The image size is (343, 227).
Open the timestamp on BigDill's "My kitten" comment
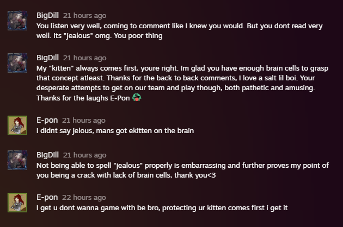tap(84, 58)
